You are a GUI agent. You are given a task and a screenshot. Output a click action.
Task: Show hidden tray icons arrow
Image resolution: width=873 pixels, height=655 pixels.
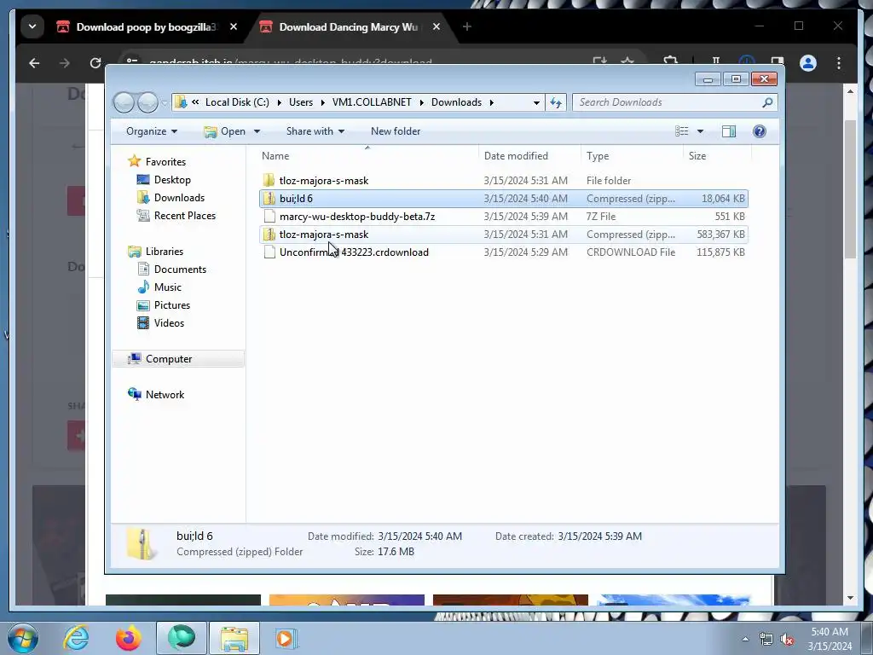click(x=745, y=639)
